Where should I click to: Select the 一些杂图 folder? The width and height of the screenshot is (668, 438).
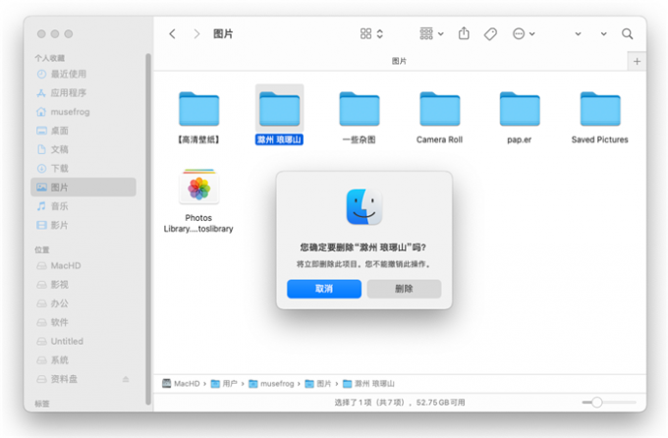click(x=360, y=109)
